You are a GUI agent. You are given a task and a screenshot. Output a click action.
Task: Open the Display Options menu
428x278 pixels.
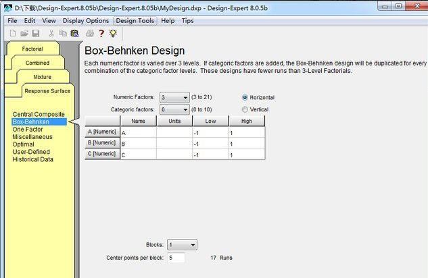coord(86,21)
